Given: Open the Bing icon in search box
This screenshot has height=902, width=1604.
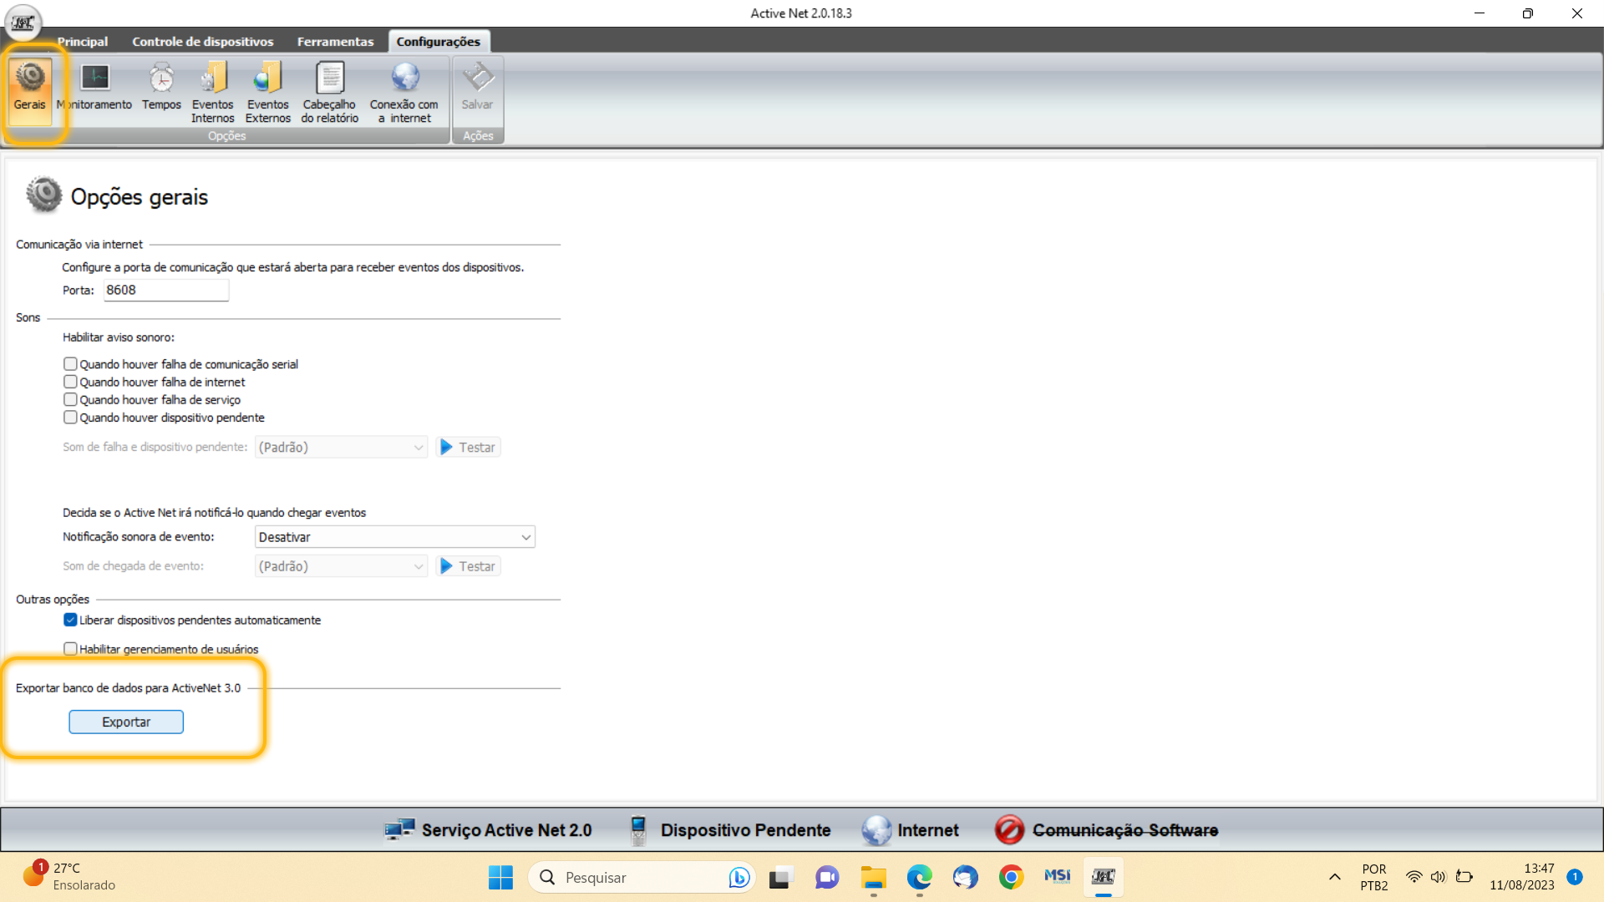Looking at the screenshot, I should (739, 878).
